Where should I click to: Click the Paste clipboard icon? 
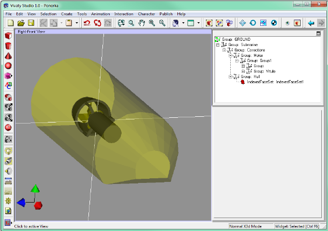(x=69, y=23)
